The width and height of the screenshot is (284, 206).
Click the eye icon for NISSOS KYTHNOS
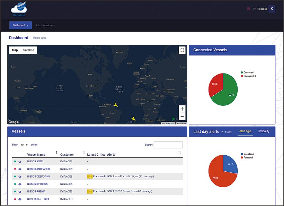pyautogui.click(x=20, y=184)
